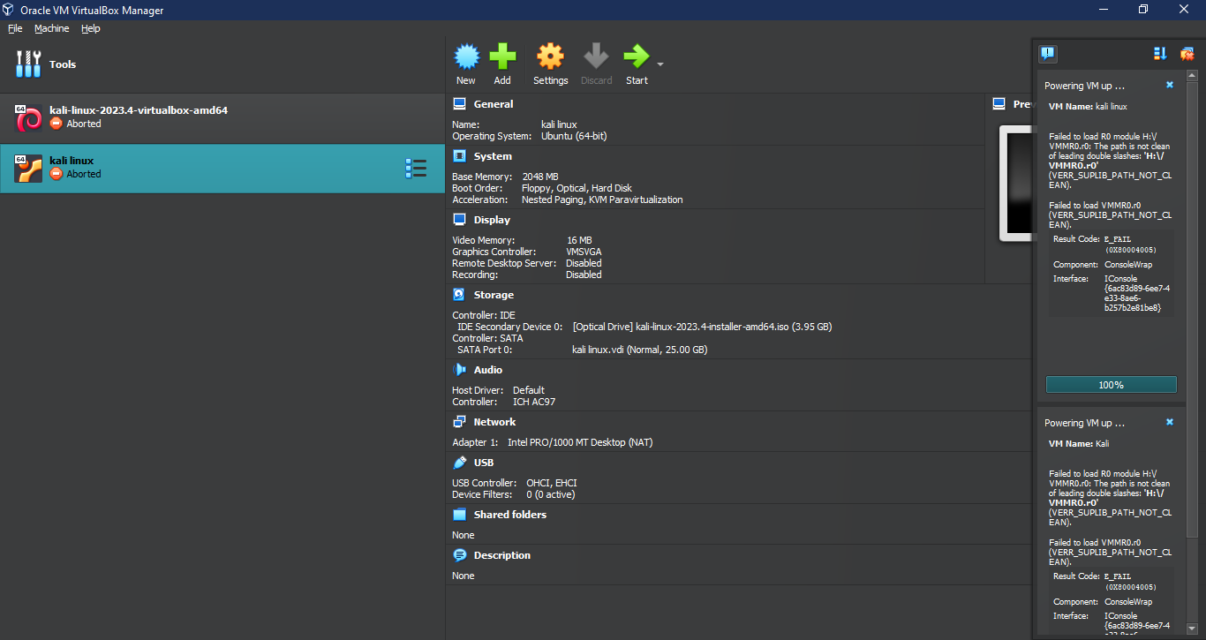Dismiss the 'Kali' Powering VM up notification
1206x640 pixels.
[x=1170, y=422]
